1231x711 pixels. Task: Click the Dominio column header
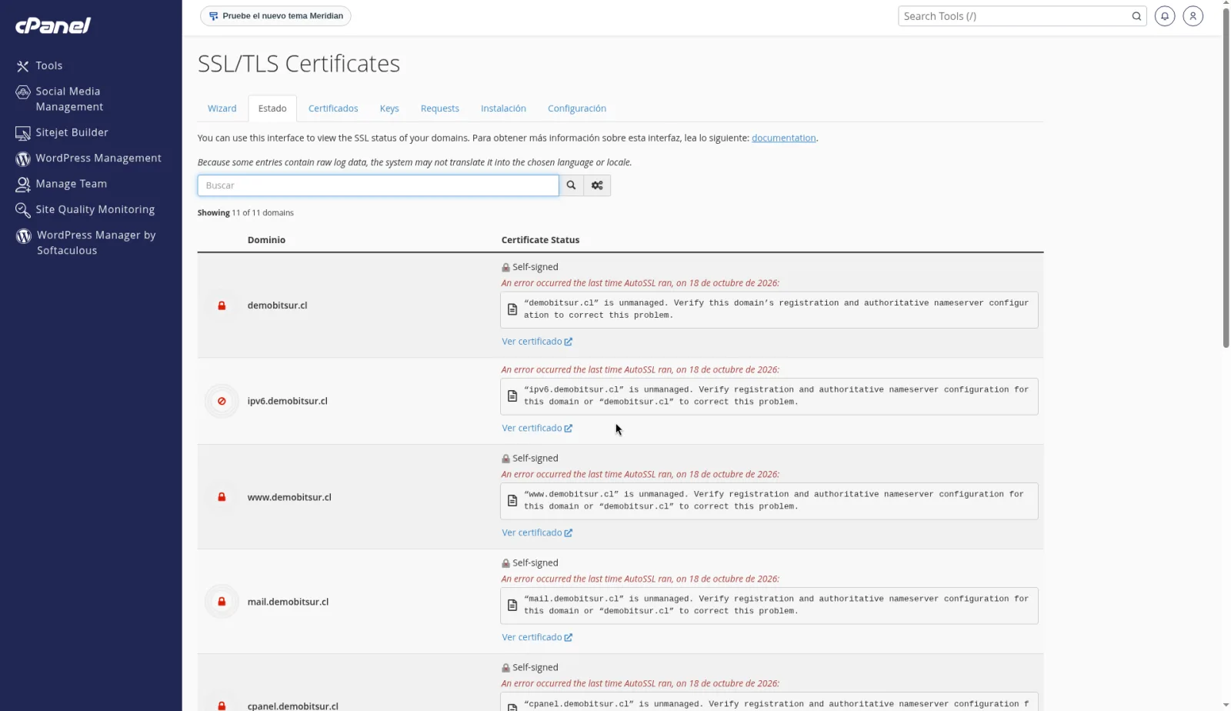[266, 240]
